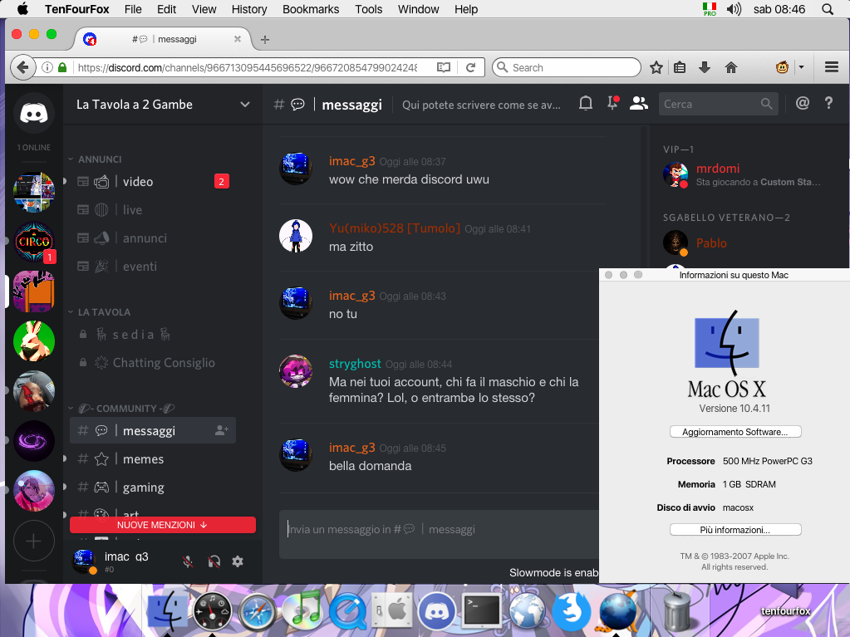Open the live channel
This screenshot has height=637, width=850.
pos(153,209)
